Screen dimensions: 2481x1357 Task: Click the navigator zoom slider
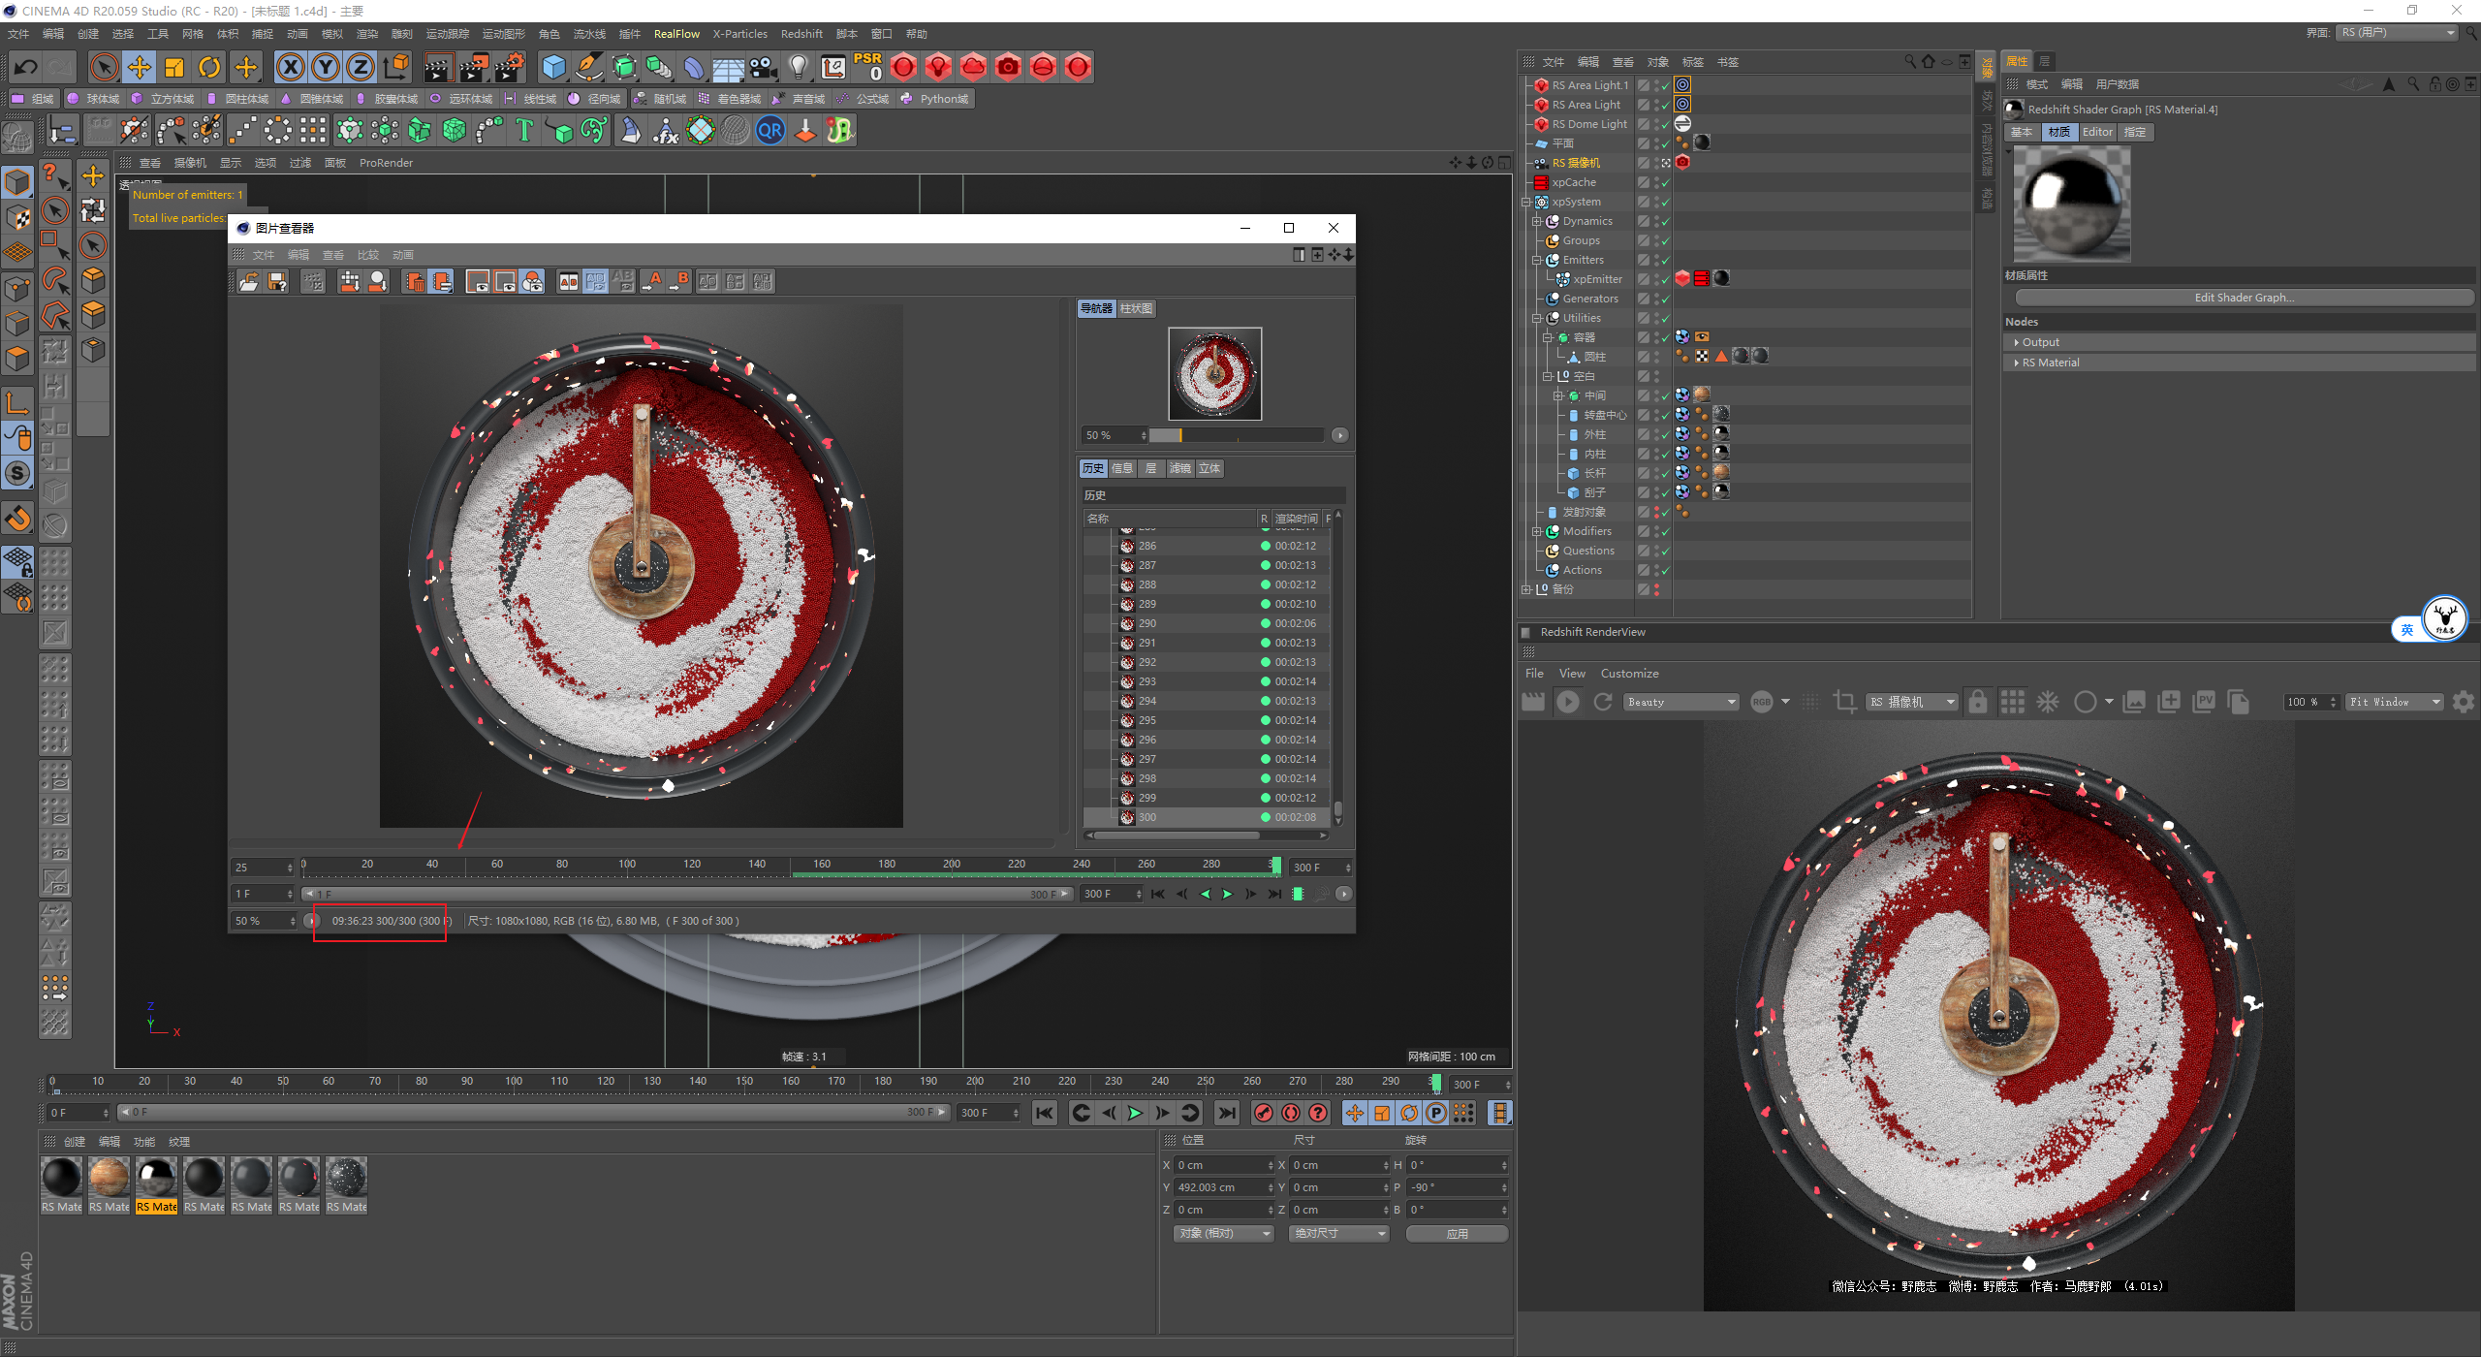point(1236,435)
